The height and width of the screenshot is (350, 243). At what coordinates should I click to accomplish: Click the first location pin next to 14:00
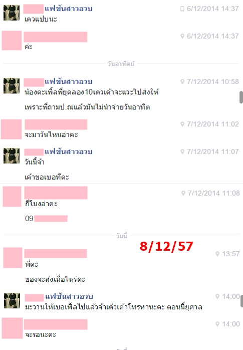point(217,296)
